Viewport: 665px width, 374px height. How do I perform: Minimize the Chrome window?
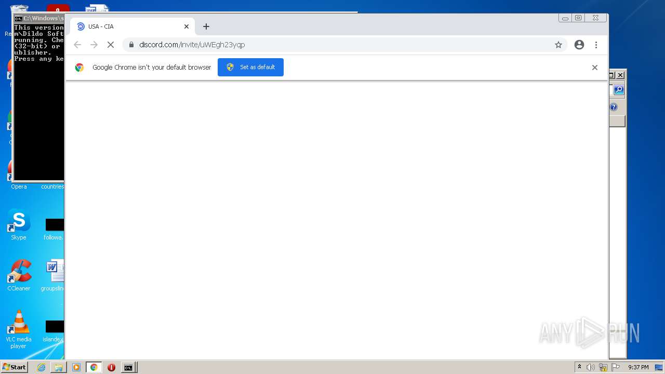pyautogui.click(x=565, y=18)
